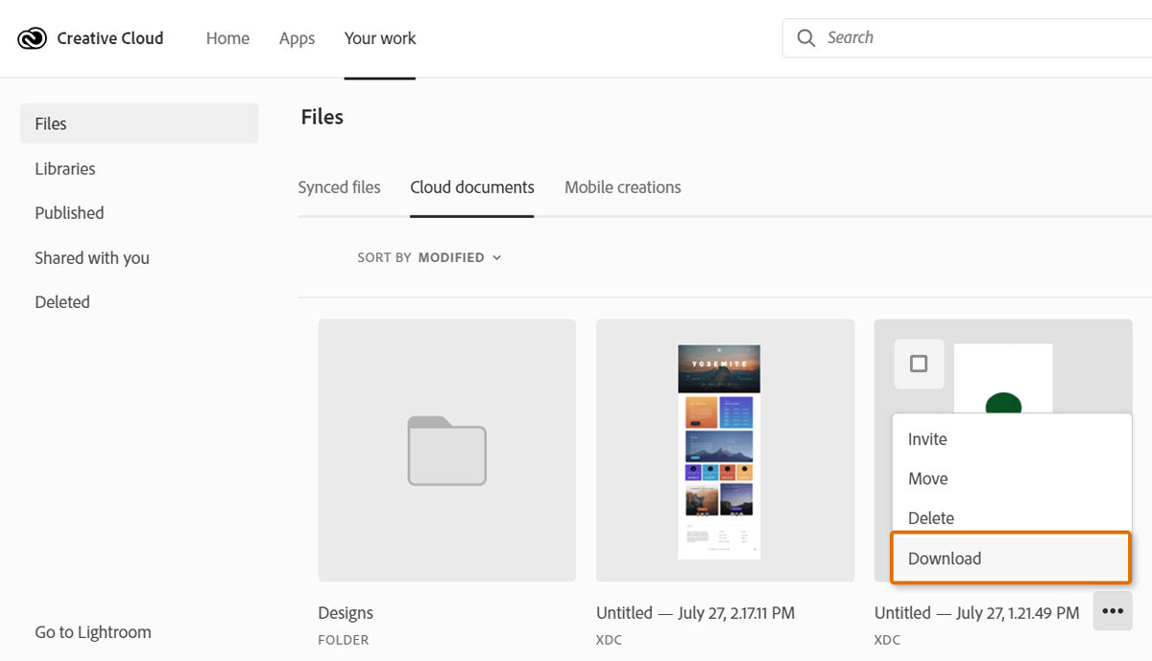
Task: Open the Deleted files section
Action: (61, 301)
